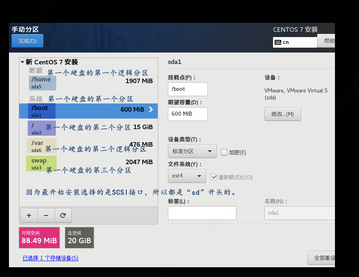
Task: Click the 2047 MiB size text
Action: pyautogui.click(x=139, y=162)
